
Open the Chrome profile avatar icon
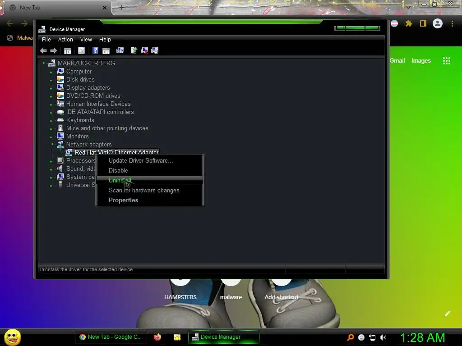click(x=438, y=23)
